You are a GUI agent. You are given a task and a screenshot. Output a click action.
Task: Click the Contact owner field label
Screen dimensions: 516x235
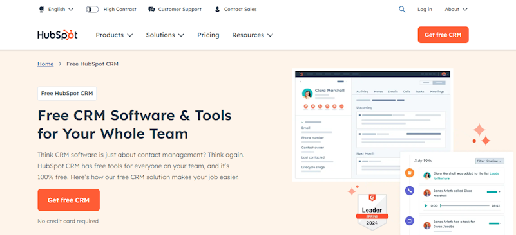point(312,148)
